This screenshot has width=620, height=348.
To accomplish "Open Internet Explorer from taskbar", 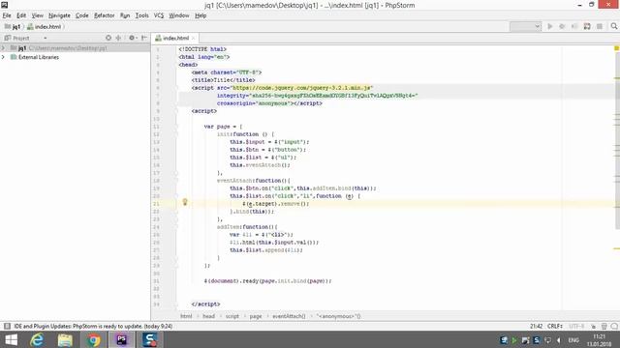I will tap(37, 339).
